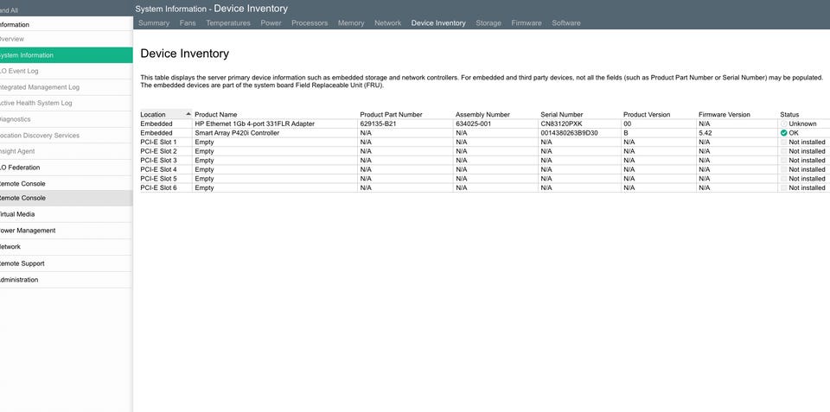830x412 pixels.
Task: Click the Not installed icon for PCI-E Slot 3
Action: click(x=783, y=161)
